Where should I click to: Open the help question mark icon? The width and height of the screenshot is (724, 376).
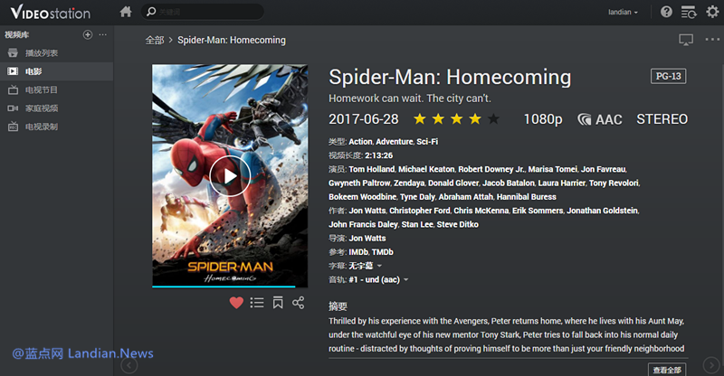tap(667, 12)
